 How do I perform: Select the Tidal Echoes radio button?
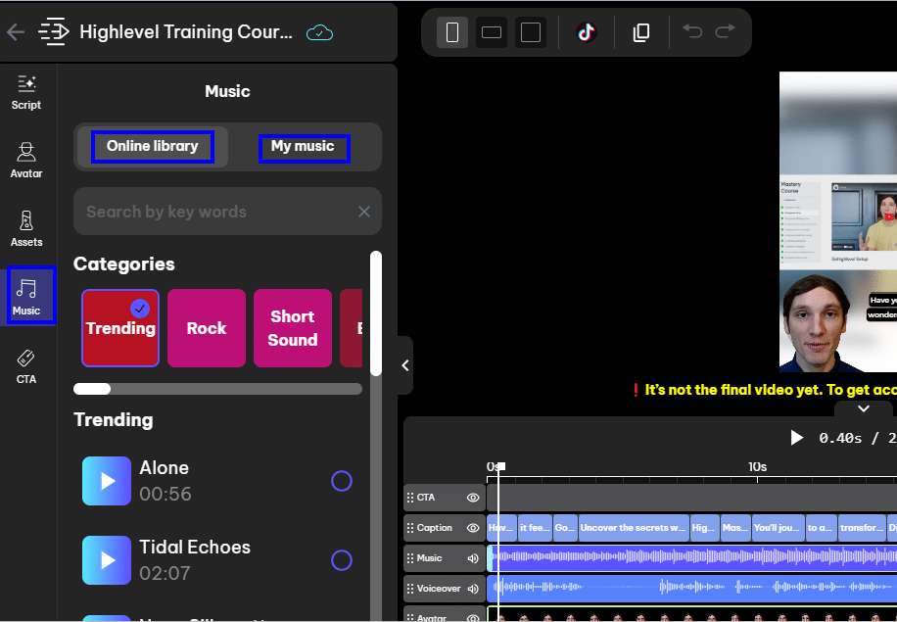pos(342,560)
